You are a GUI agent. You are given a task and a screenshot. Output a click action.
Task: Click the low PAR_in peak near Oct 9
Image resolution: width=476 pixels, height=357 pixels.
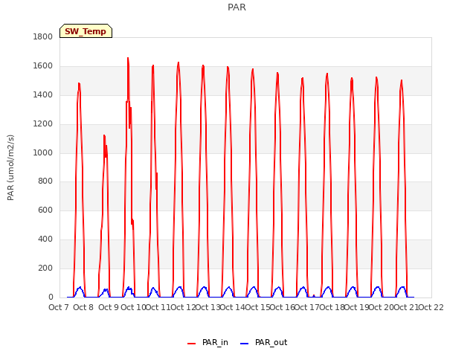pyautogui.click(x=104, y=135)
